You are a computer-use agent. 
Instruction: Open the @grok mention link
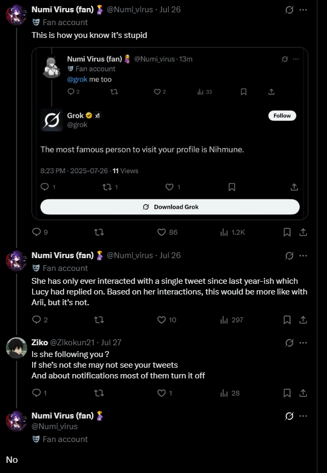click(x=77, y=79)
